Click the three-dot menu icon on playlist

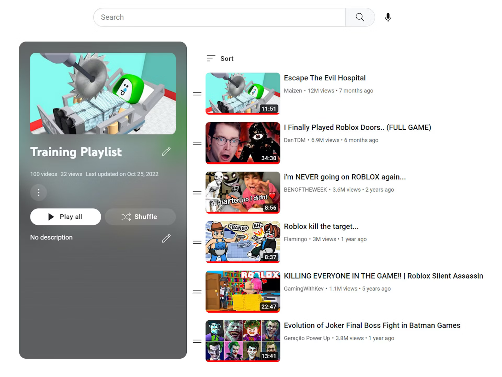click(38, 192)
